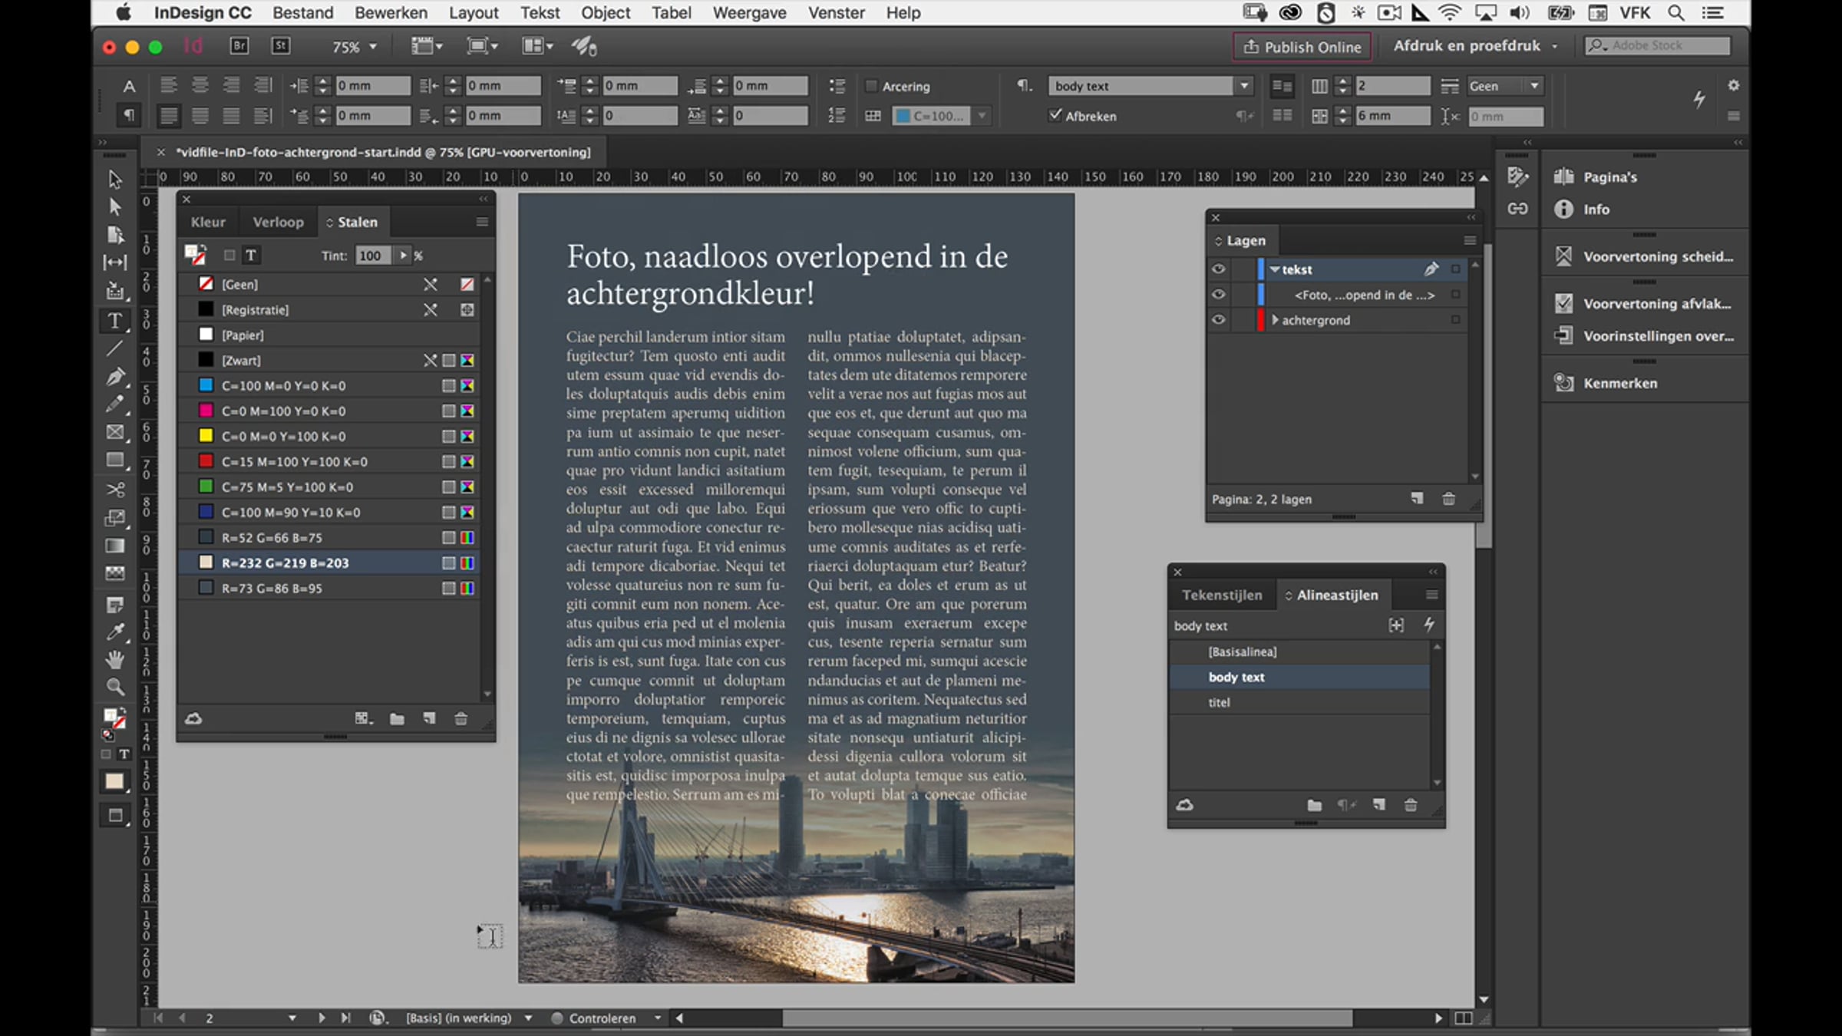The height and width of the screenshot is (1036, 1842).
Task: Toggle visibility of the achtergrond layer
Action: (x=1218, y=320)
